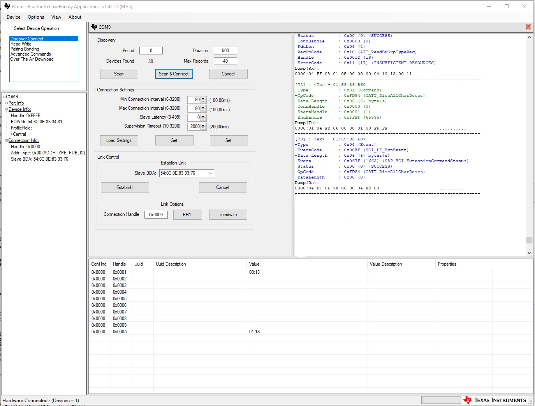The width and height of the screenshot is (535, 406).
Task: Click the Properties column header
Action: click(464, 264)
